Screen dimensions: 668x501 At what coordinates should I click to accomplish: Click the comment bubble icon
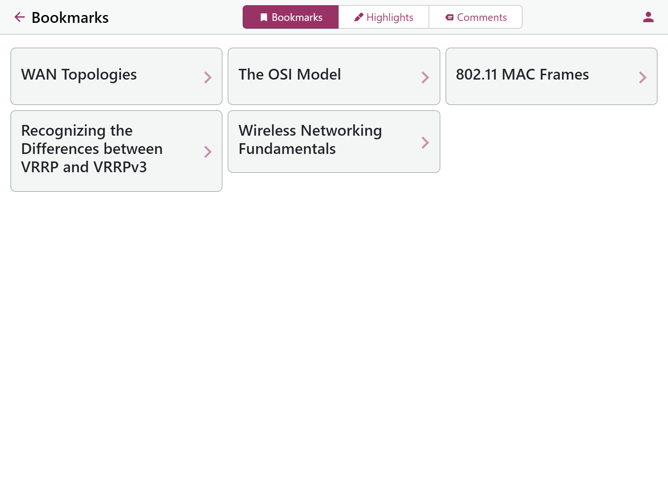coord(449,17)
